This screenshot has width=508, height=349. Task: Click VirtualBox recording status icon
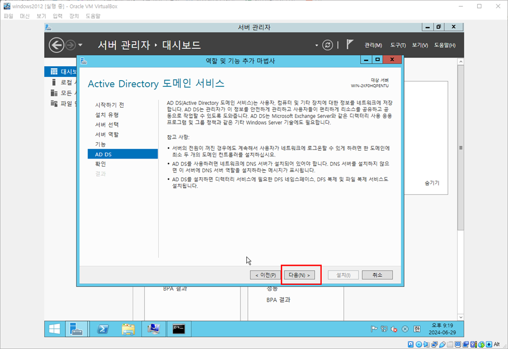466,344
